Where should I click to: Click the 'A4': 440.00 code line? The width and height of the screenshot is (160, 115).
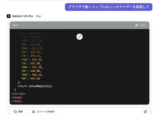(x=31, y=71)
